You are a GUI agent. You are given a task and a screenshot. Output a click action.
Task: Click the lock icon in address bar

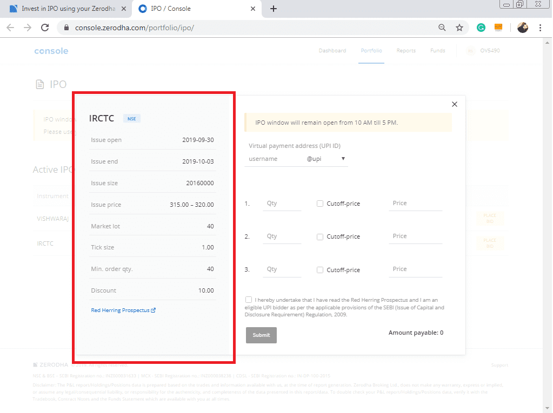pos(66,28)
